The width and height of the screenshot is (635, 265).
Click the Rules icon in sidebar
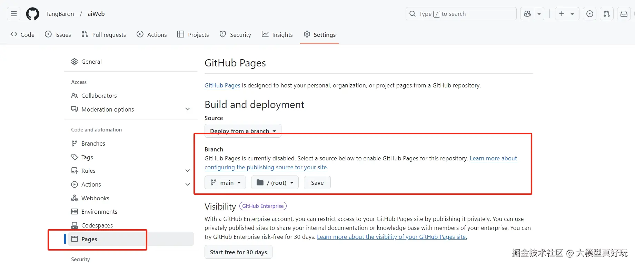tap(75, 171)
